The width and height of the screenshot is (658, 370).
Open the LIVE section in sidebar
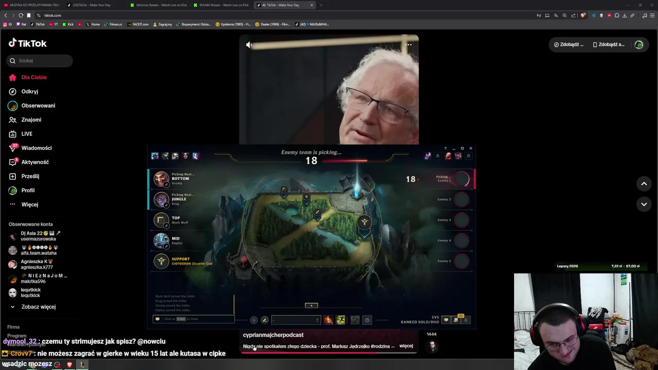(x=21, y=134)
